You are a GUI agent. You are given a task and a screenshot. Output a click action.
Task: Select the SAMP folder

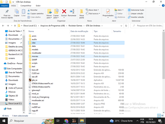(x=76, y=60)
